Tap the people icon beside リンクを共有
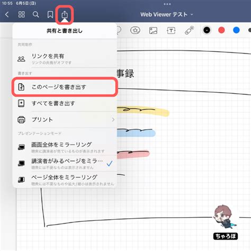Image resolution: width=251 pixels, height=251 pixels. pyautogui.click(x=21, y=59)
